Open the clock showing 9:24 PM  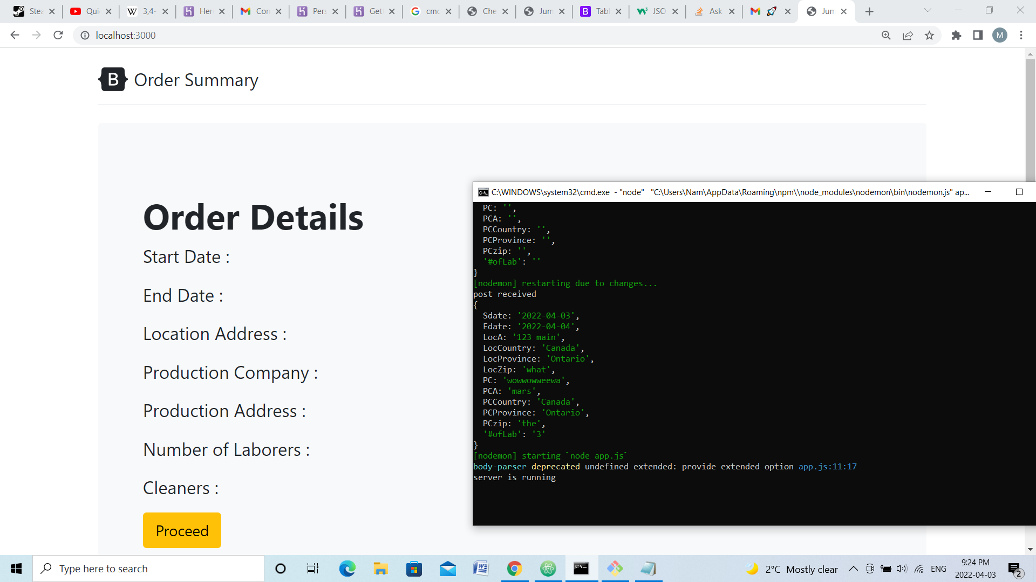[975, 569]
